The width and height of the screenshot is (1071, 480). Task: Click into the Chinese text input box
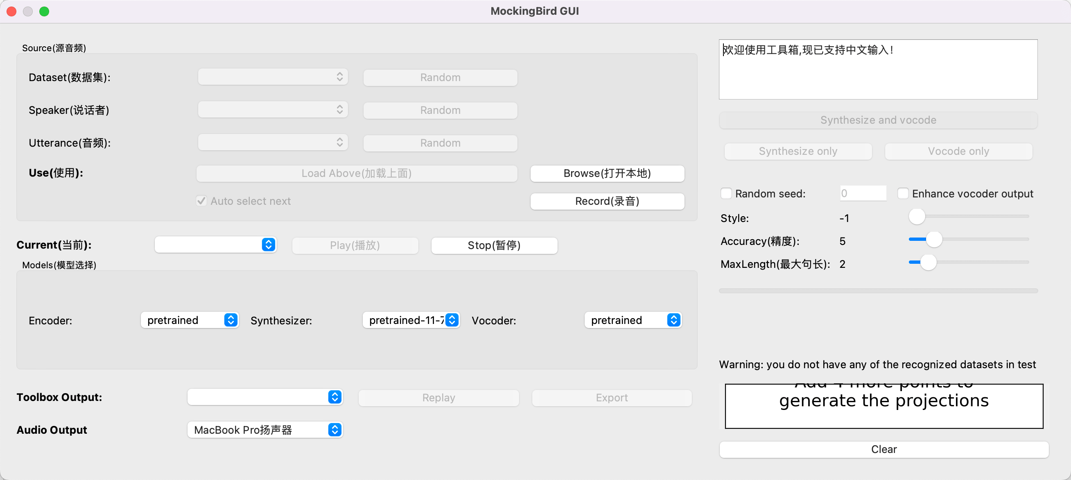click(x=878, y=70)
